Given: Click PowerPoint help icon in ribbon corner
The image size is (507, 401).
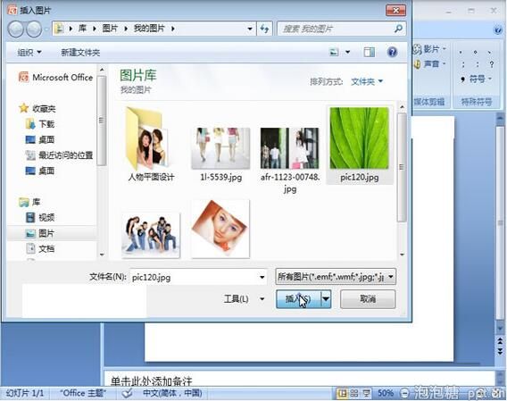Looking at the screenshot, I should point(498,30).
